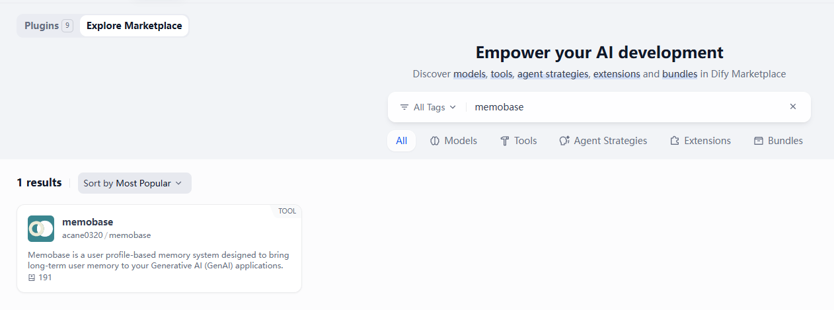Click the download count icon beside 191

click(x=32, y=278)
